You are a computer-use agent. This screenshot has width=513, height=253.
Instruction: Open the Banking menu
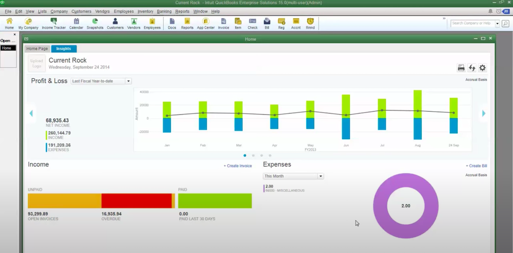(164, 11)
